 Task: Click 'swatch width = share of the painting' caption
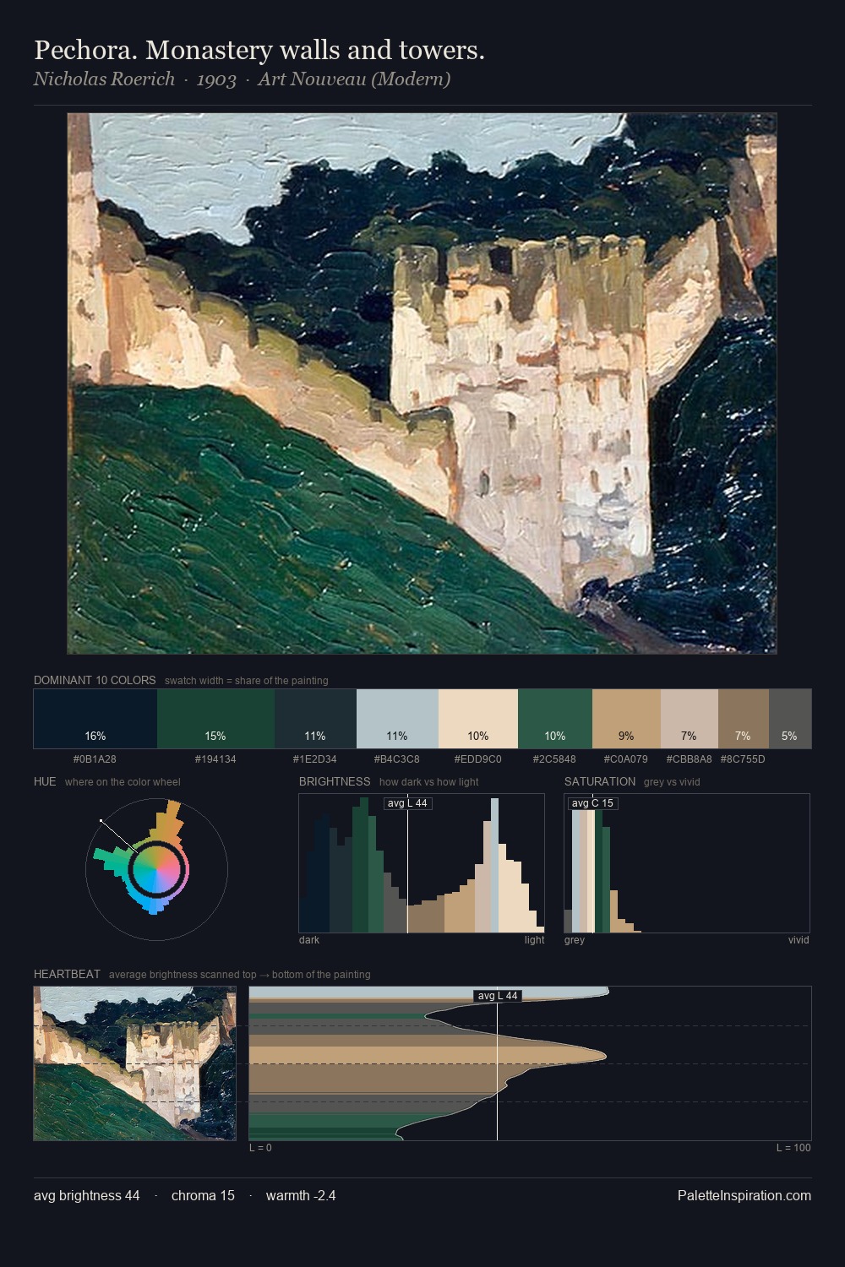[247, 681]
